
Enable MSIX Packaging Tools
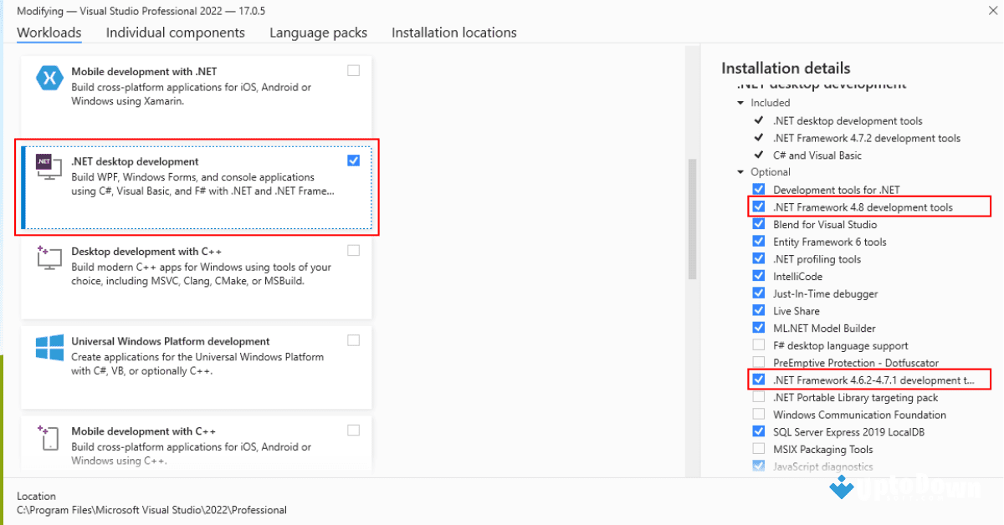click(758, 449)
